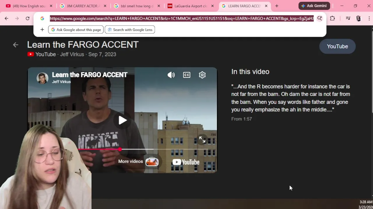
Task: Go back with video viewer arrow
Action: pyautogui.click(x=16, y=45)
